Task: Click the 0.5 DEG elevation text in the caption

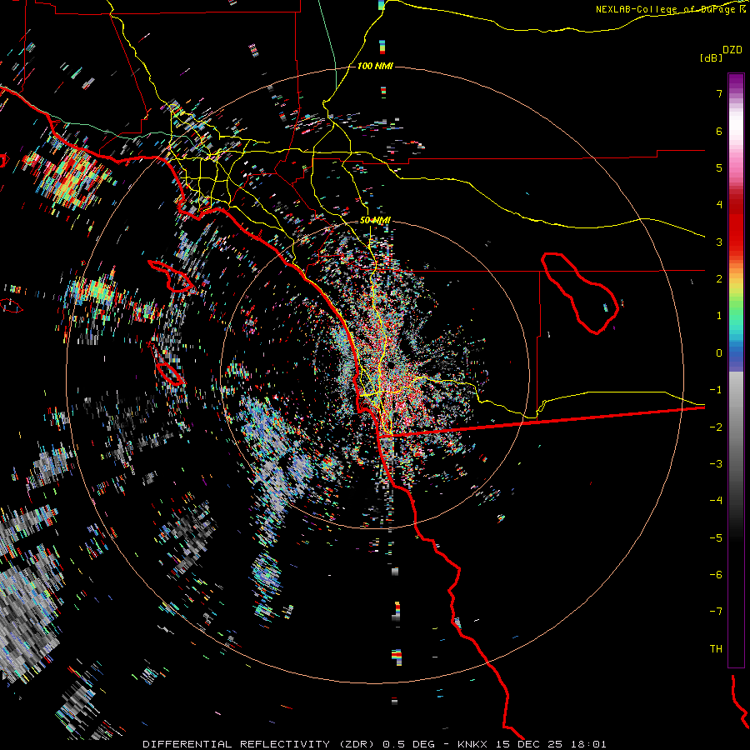Action: tap(409, 744)
